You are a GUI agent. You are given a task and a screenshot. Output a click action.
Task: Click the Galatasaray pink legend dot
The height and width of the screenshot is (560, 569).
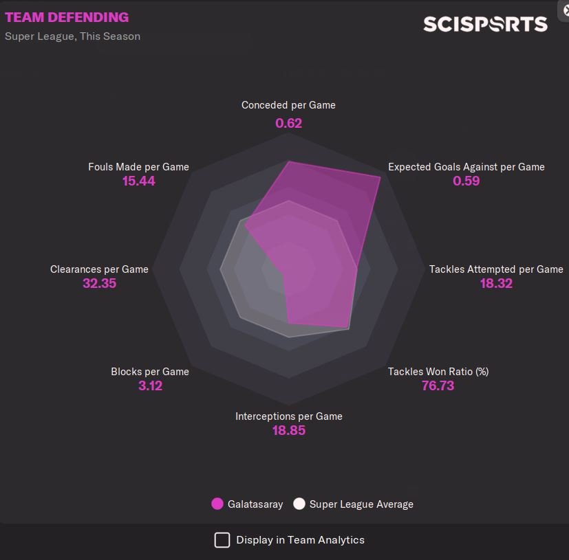coord(217,504)
